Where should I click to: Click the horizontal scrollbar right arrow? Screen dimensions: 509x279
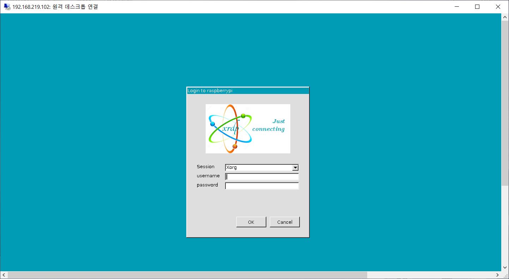click(498, 275)
